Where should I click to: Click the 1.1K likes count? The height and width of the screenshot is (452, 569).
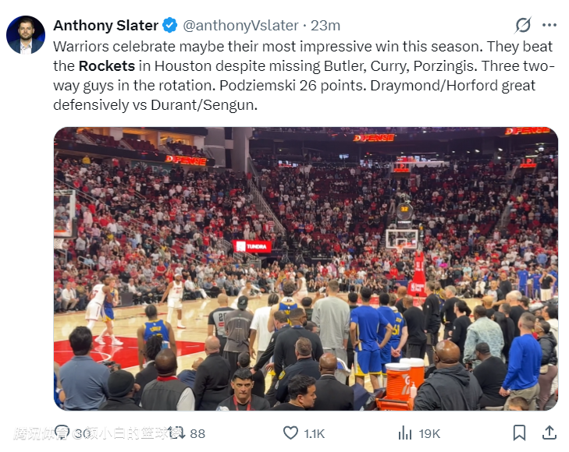click(315, 433)
